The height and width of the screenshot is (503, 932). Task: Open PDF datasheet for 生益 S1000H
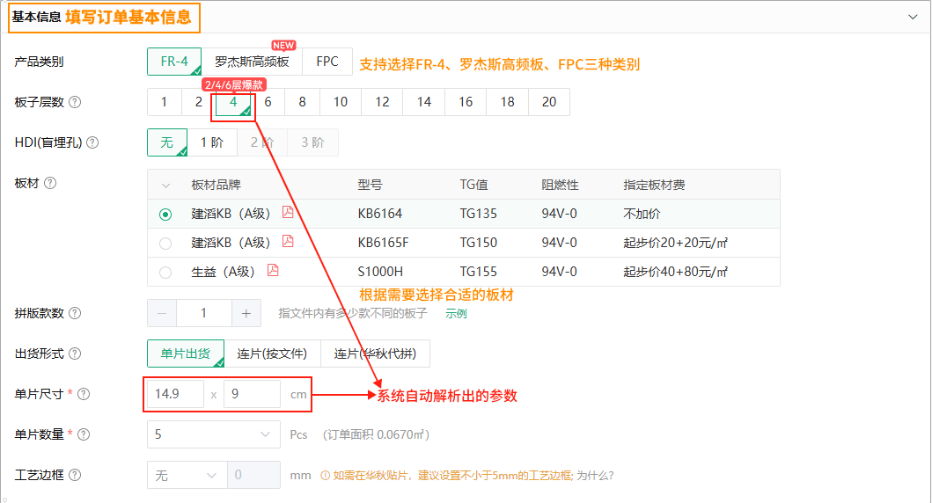pyautogui.click(x=273, y=271)
